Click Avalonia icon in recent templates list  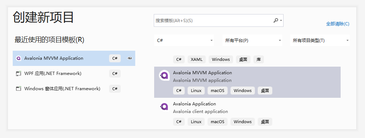19,58
